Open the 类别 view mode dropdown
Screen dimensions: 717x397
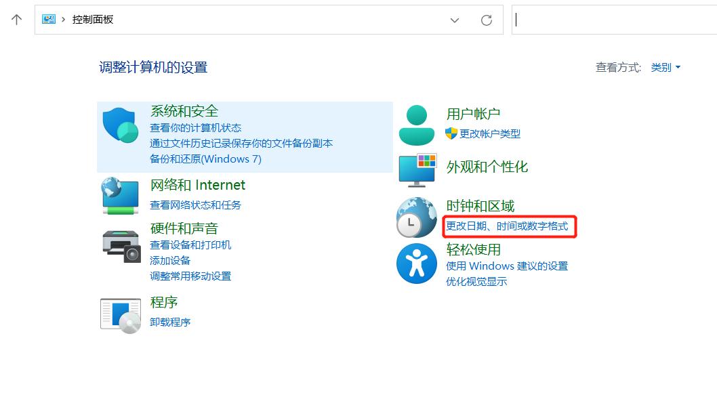[x=661, y=67]
